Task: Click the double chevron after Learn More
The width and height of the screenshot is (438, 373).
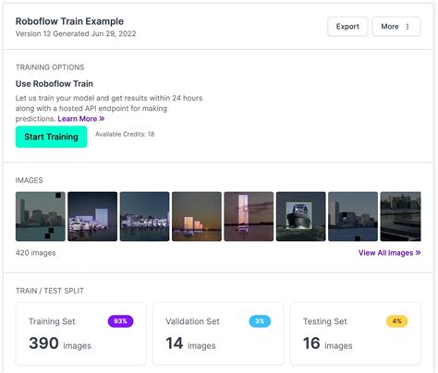Action: (x=102, y=119)
